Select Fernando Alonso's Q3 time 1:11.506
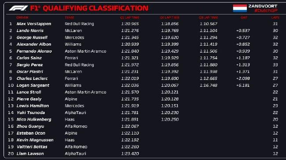Viewport: 286px width, 160px height. pos(209,51)
